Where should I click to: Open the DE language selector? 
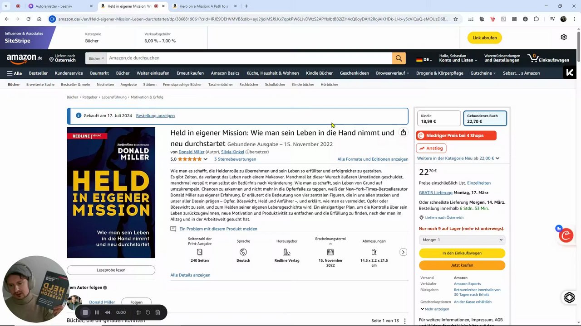tap(424, 60)
